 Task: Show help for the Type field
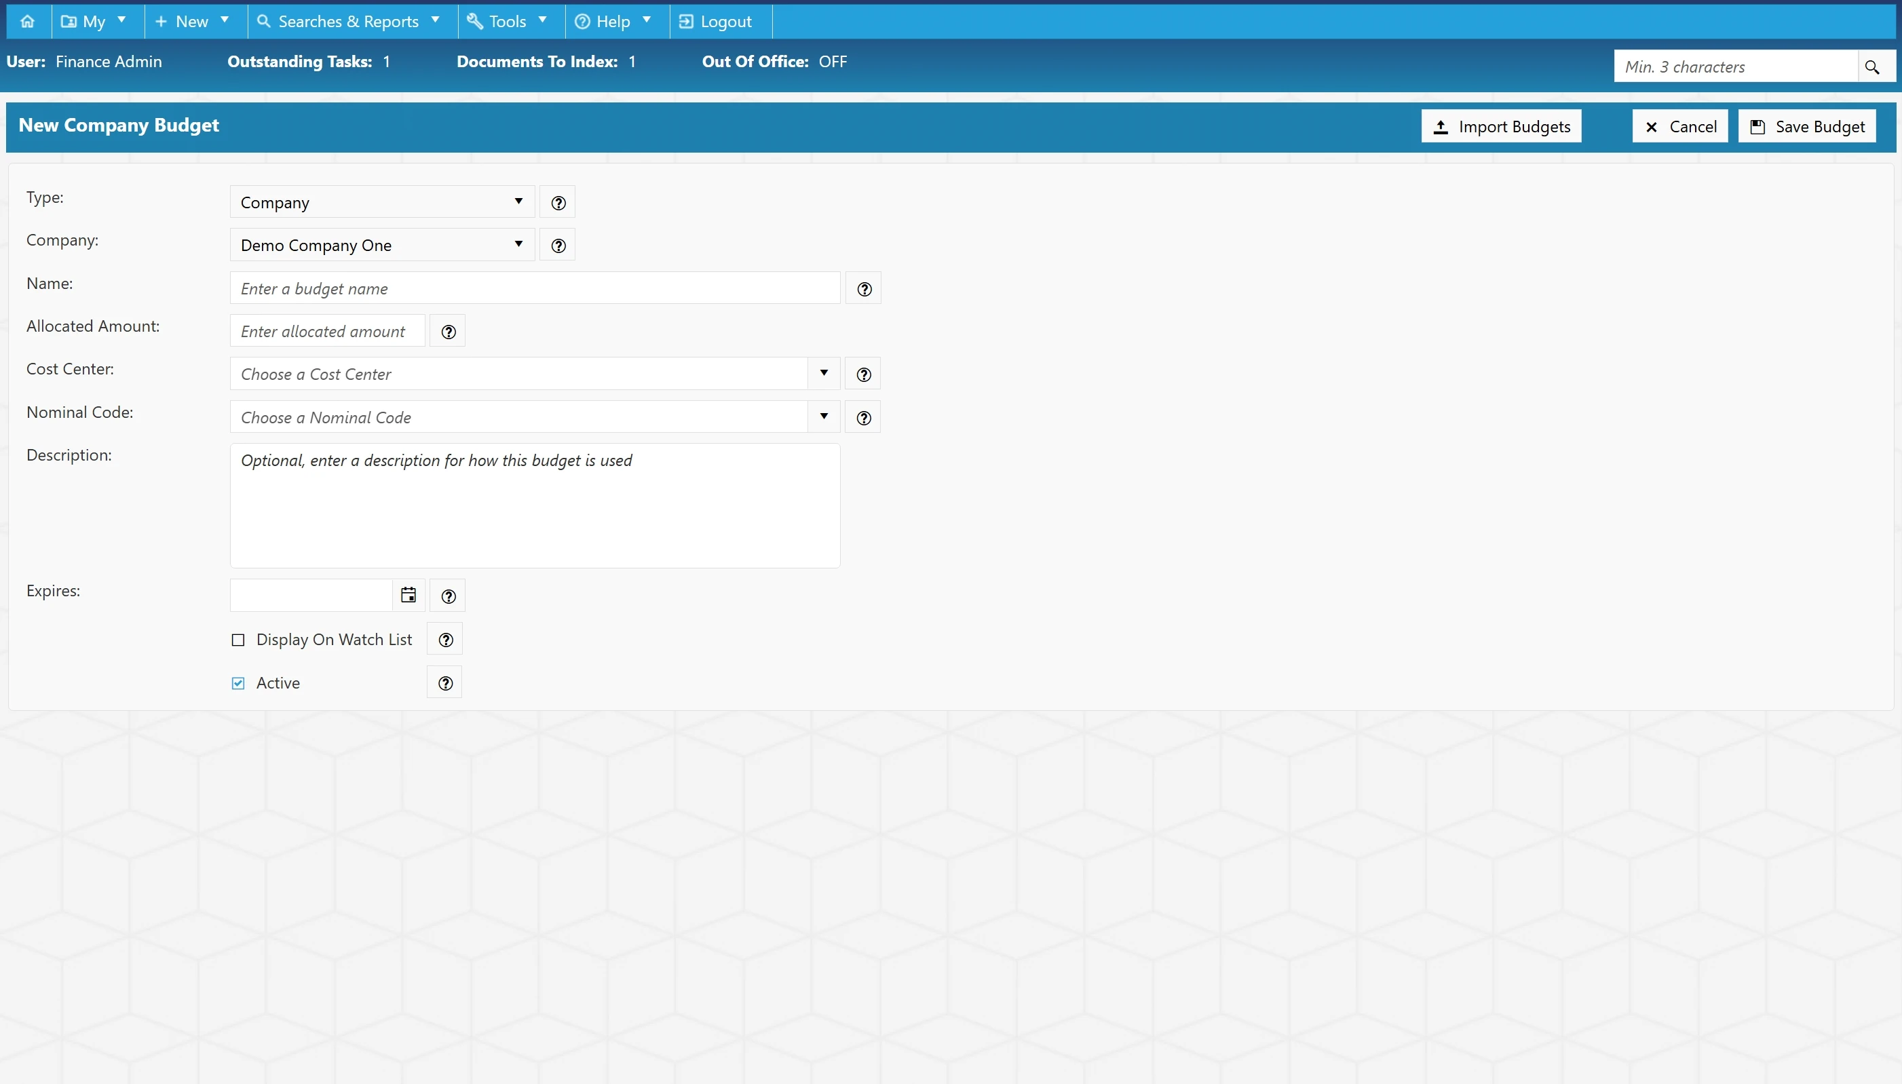(x=558, y=203)
